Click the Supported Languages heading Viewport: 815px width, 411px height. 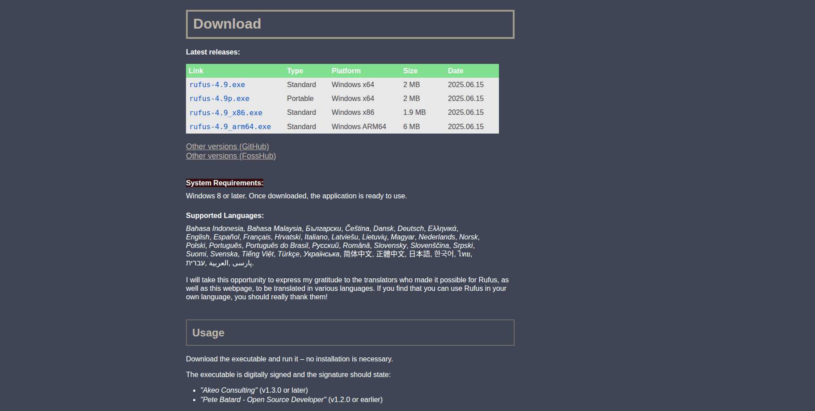tap(225, 215)
